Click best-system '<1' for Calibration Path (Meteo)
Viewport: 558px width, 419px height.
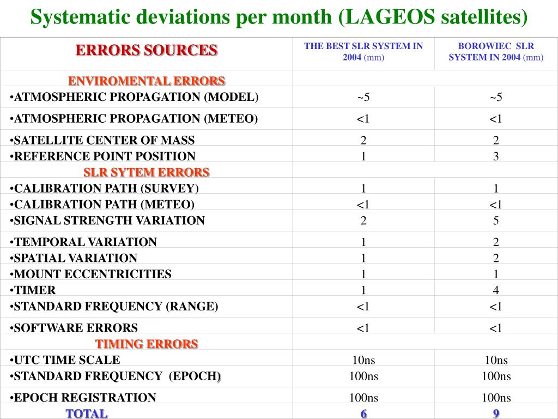click(363, 205)
